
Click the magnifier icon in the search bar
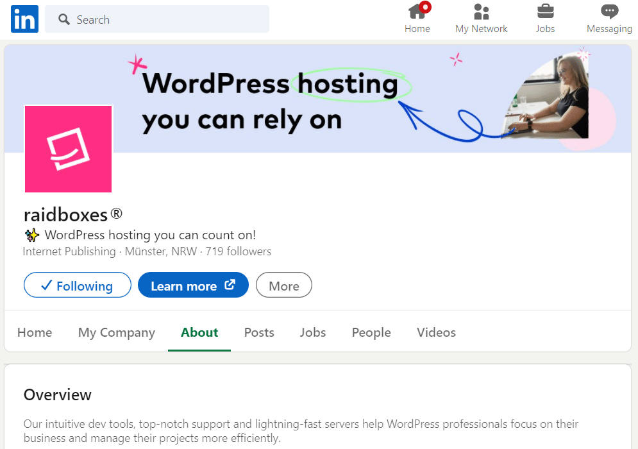[64, 19]
